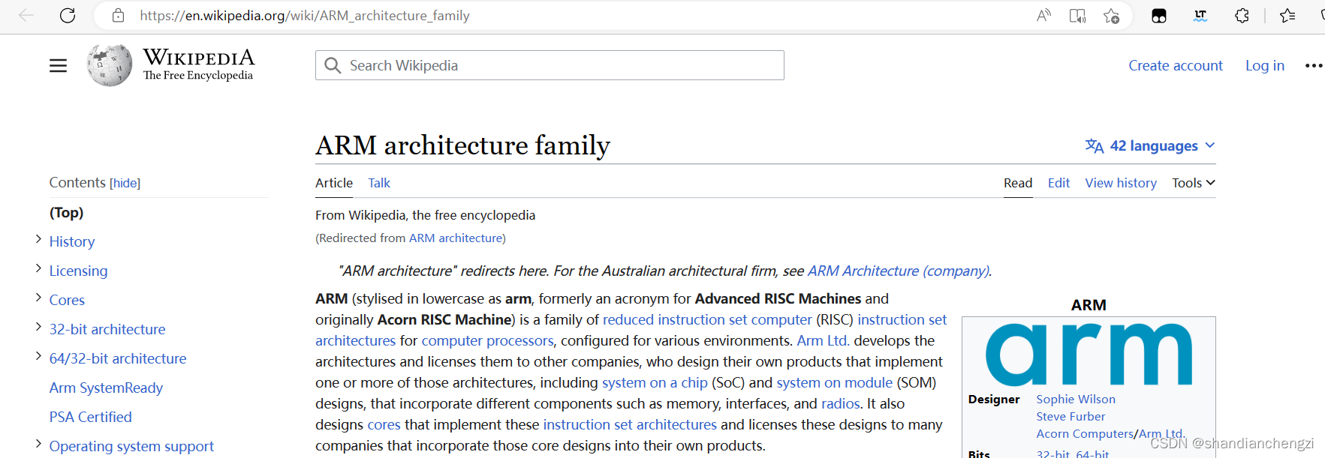Open ARM Architecture (company) link
Image resolution: width=1325 pixels, height=458 pixels.
(899, 271)
